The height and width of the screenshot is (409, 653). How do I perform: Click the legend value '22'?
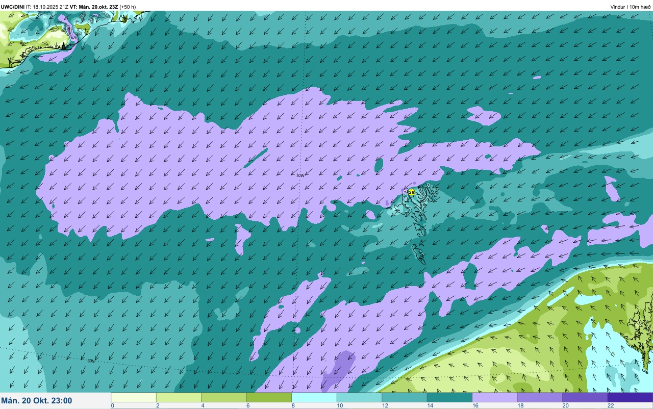tap(610, 405)
